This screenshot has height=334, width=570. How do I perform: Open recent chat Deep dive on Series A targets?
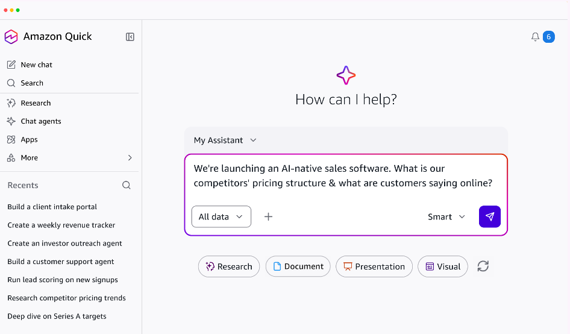[x=57, y=316]
